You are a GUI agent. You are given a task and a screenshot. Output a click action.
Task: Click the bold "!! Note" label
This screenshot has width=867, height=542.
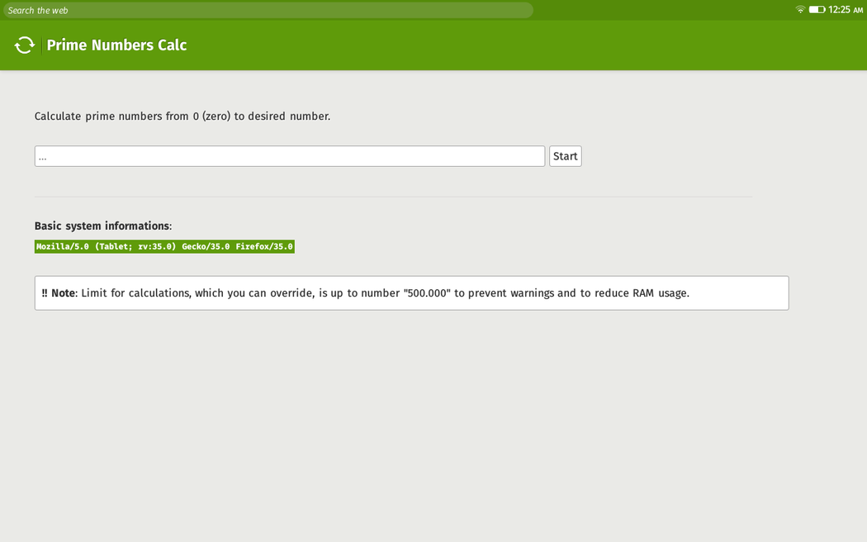tap(58, 293)
